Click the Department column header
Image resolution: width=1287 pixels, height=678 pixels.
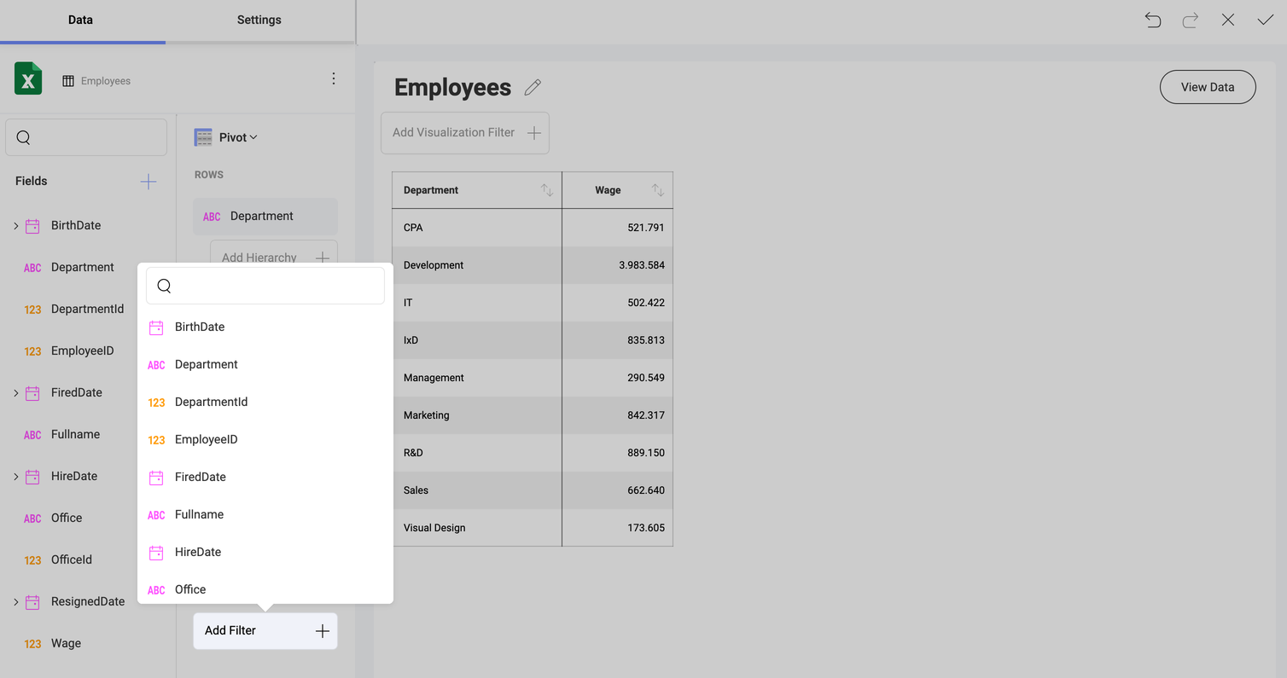[x=477, y=190]
